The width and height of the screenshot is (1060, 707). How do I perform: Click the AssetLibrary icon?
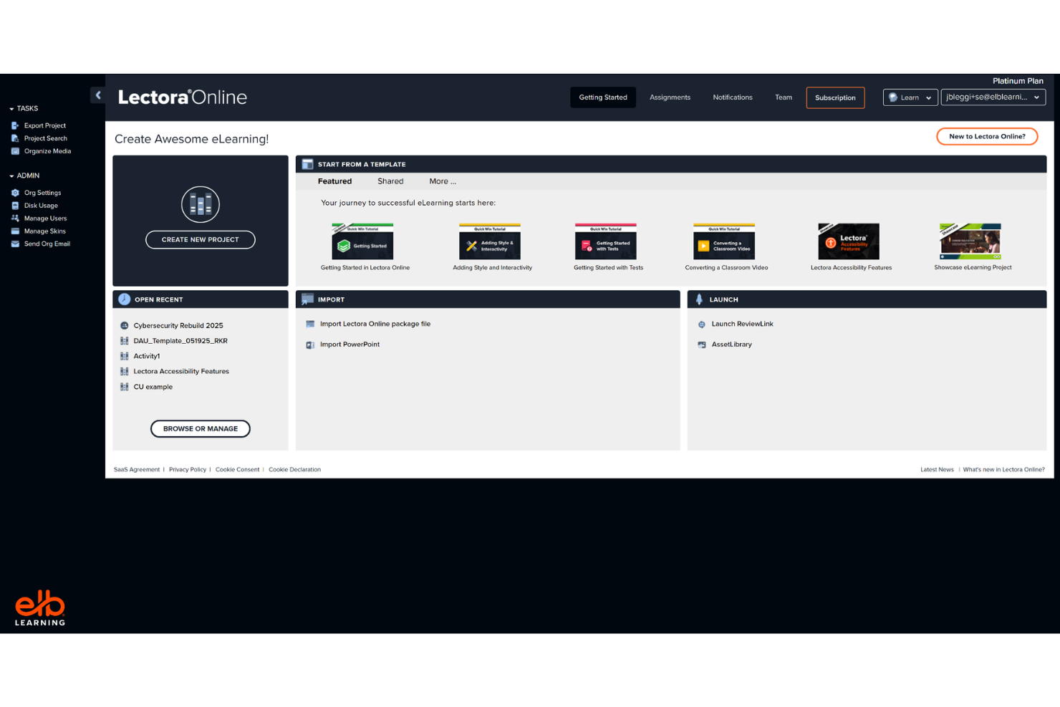702,345
